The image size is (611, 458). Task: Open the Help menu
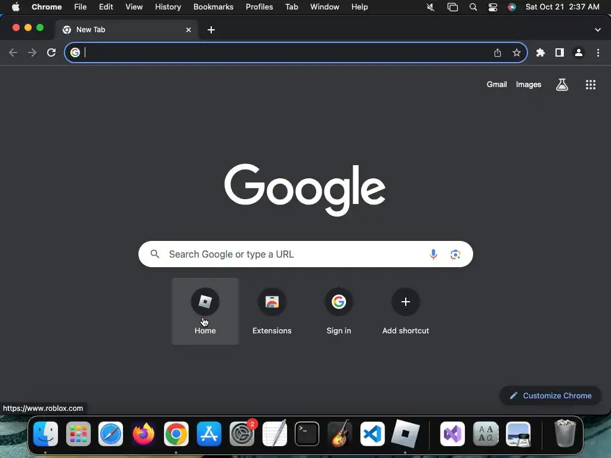[x=359, y=7]
